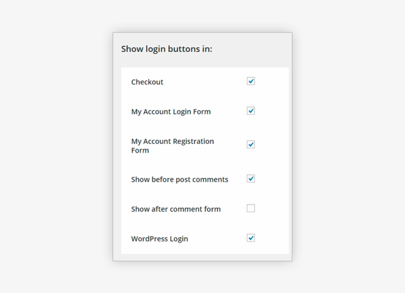Click the "Show login buttons in:" heading
Viewport: 405px width, 293px height.
tap(166, 49)
